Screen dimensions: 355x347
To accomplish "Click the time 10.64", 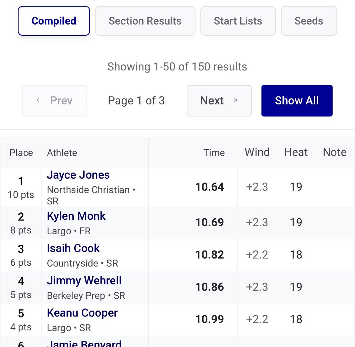I will point(210,187).
